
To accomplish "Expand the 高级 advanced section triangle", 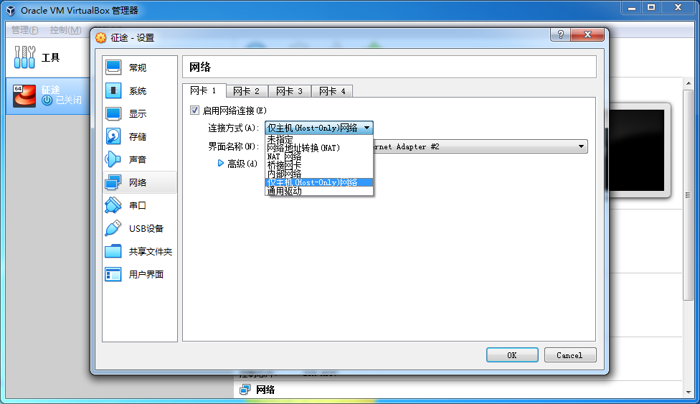I will pyautogui.click(x=221, y=164).
